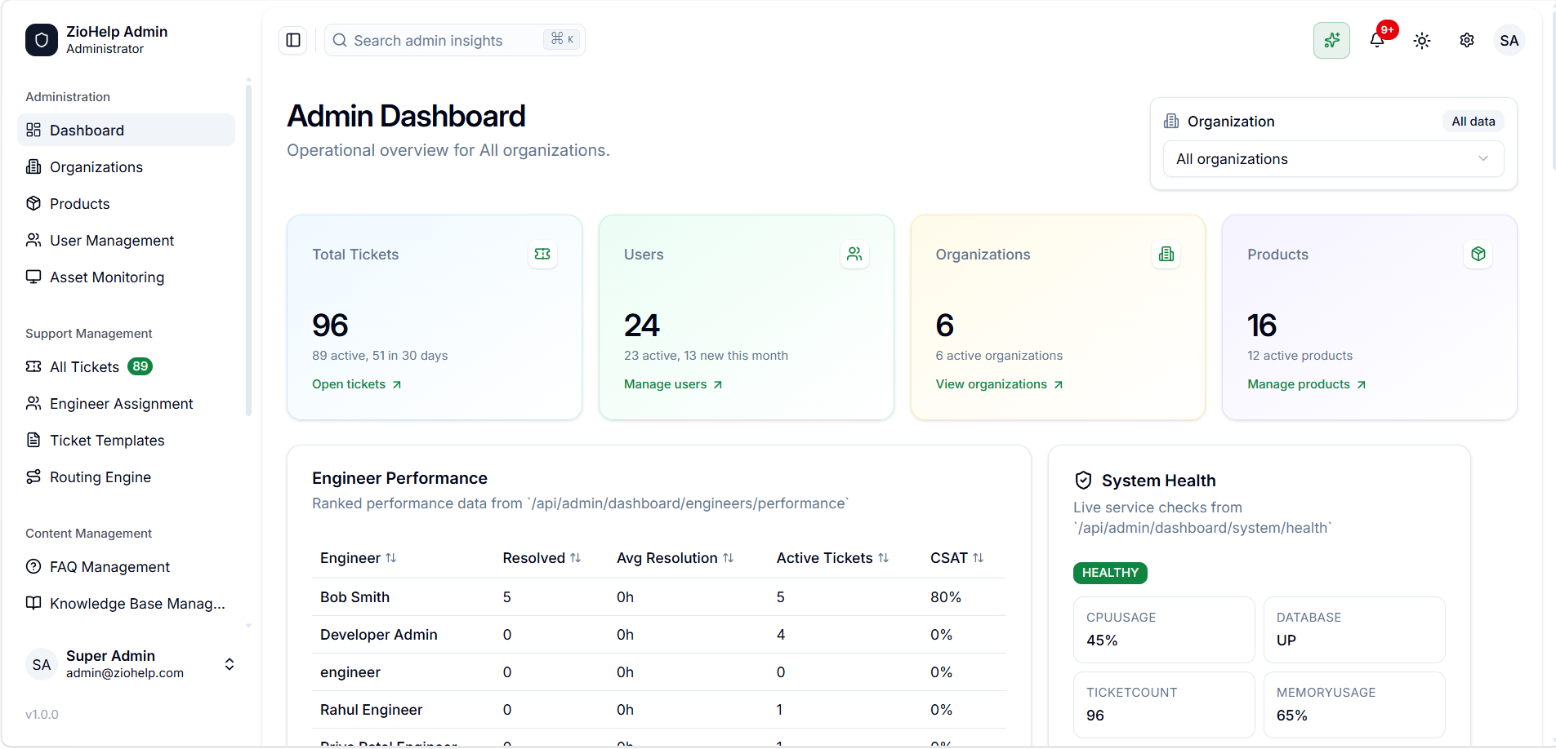
Task: Open Ticket Templates page
Action: 126,440
